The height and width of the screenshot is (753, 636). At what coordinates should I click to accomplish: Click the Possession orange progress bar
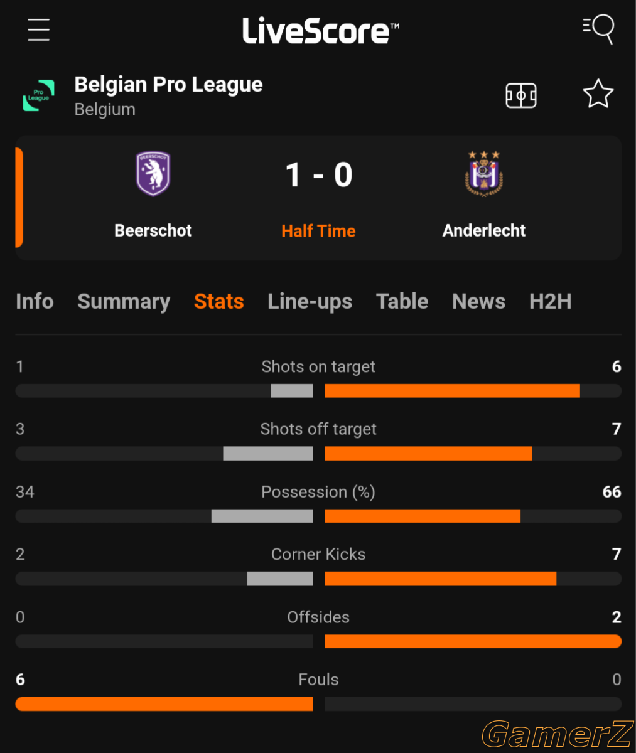click(x=423, y=516)
